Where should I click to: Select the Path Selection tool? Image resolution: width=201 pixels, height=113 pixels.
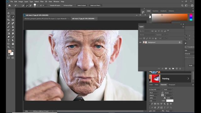[x=13, y=40]
